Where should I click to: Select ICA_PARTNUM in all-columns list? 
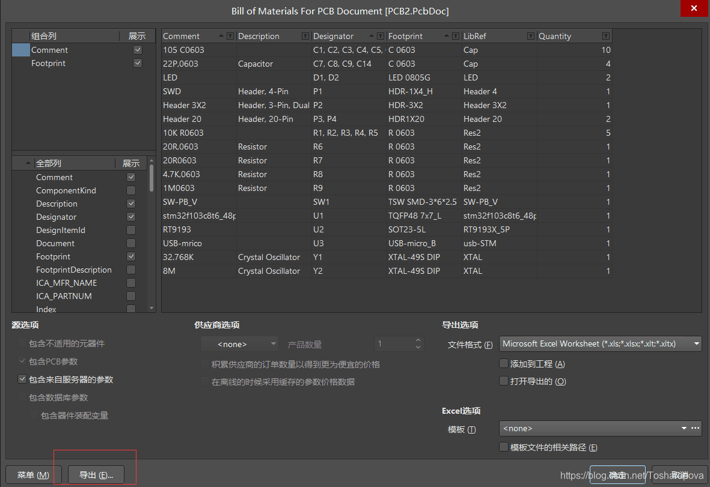(64, 296)
